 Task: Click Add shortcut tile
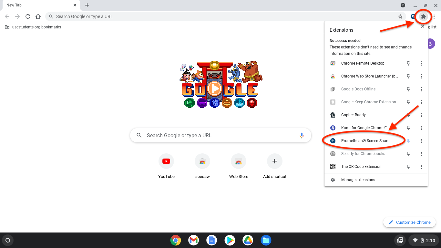point(275,166)
